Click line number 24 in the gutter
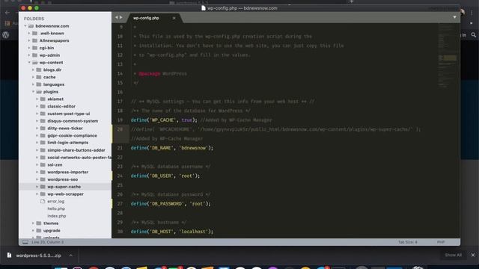 click(120, 176)
